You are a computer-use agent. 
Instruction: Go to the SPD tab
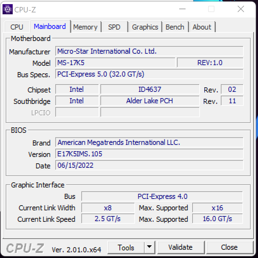(x=114, y=27)
